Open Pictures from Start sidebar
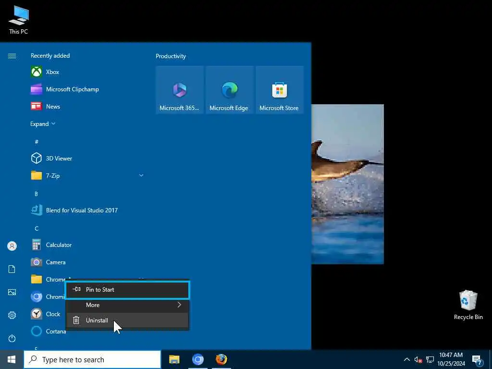Image resolution: width=492 pixels, height=369 pixels. click(12, 293)
